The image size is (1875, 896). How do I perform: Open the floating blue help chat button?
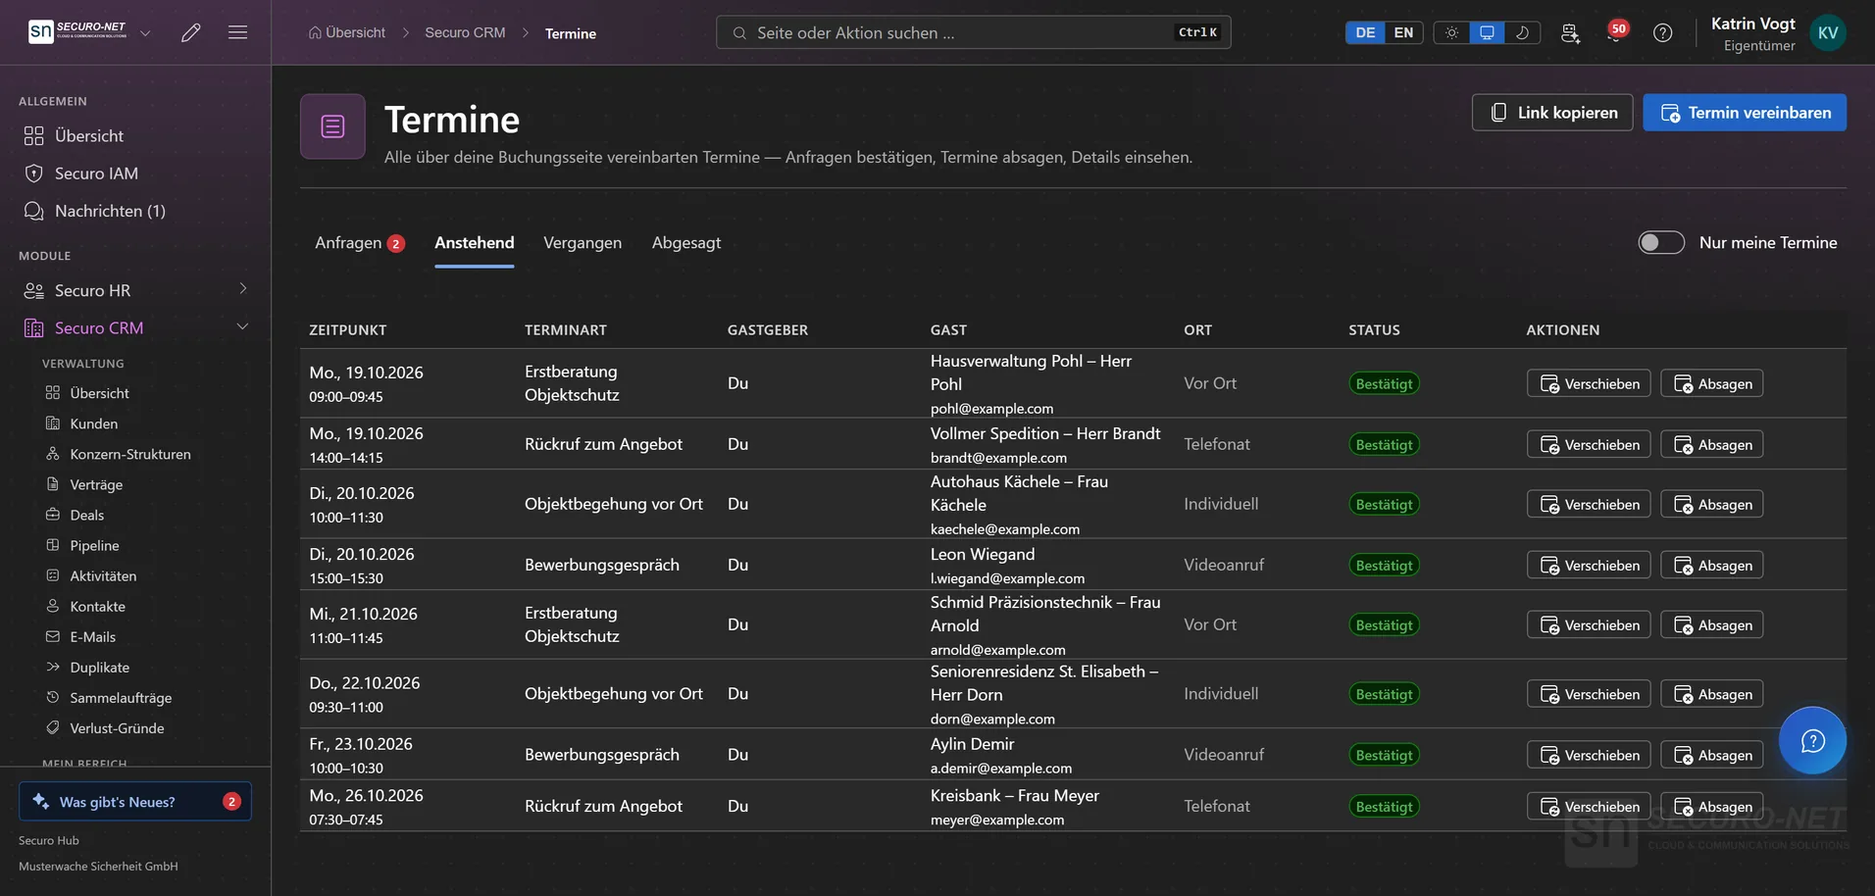click(1812, 740)
